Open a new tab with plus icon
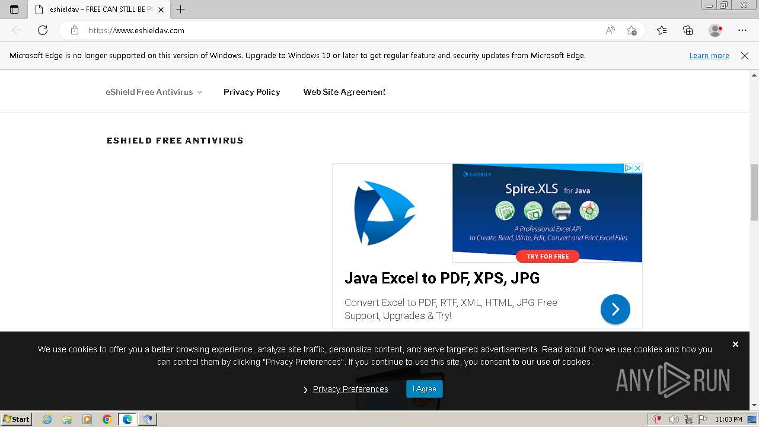This screenshot has height=427, width=759. (x=181, y=9)
